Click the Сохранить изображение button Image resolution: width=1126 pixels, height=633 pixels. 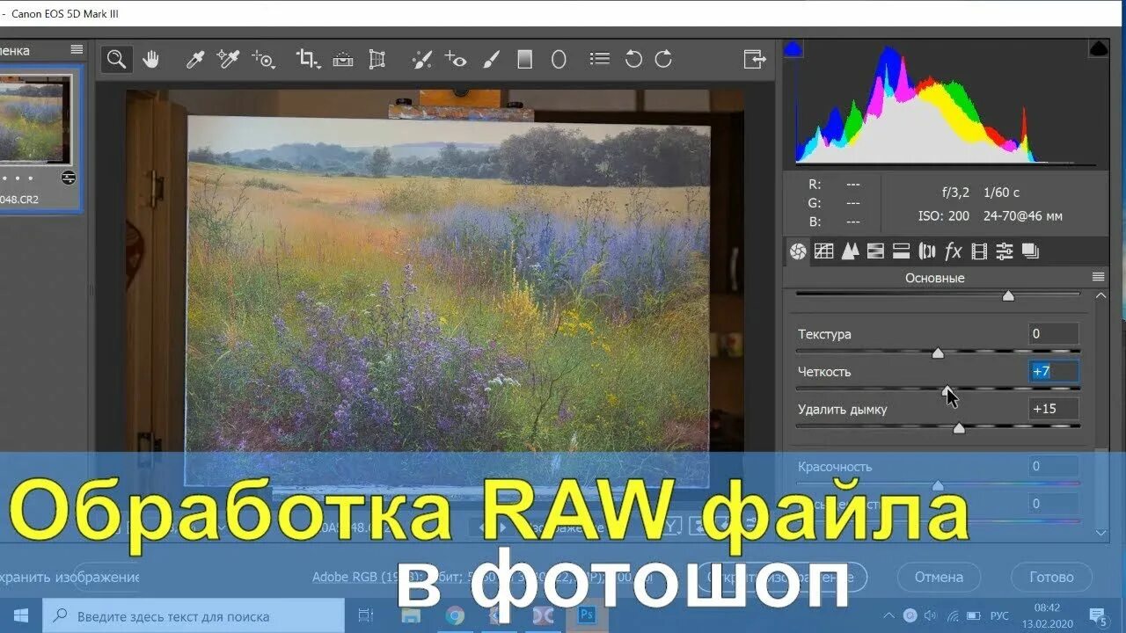click(69, 577)
